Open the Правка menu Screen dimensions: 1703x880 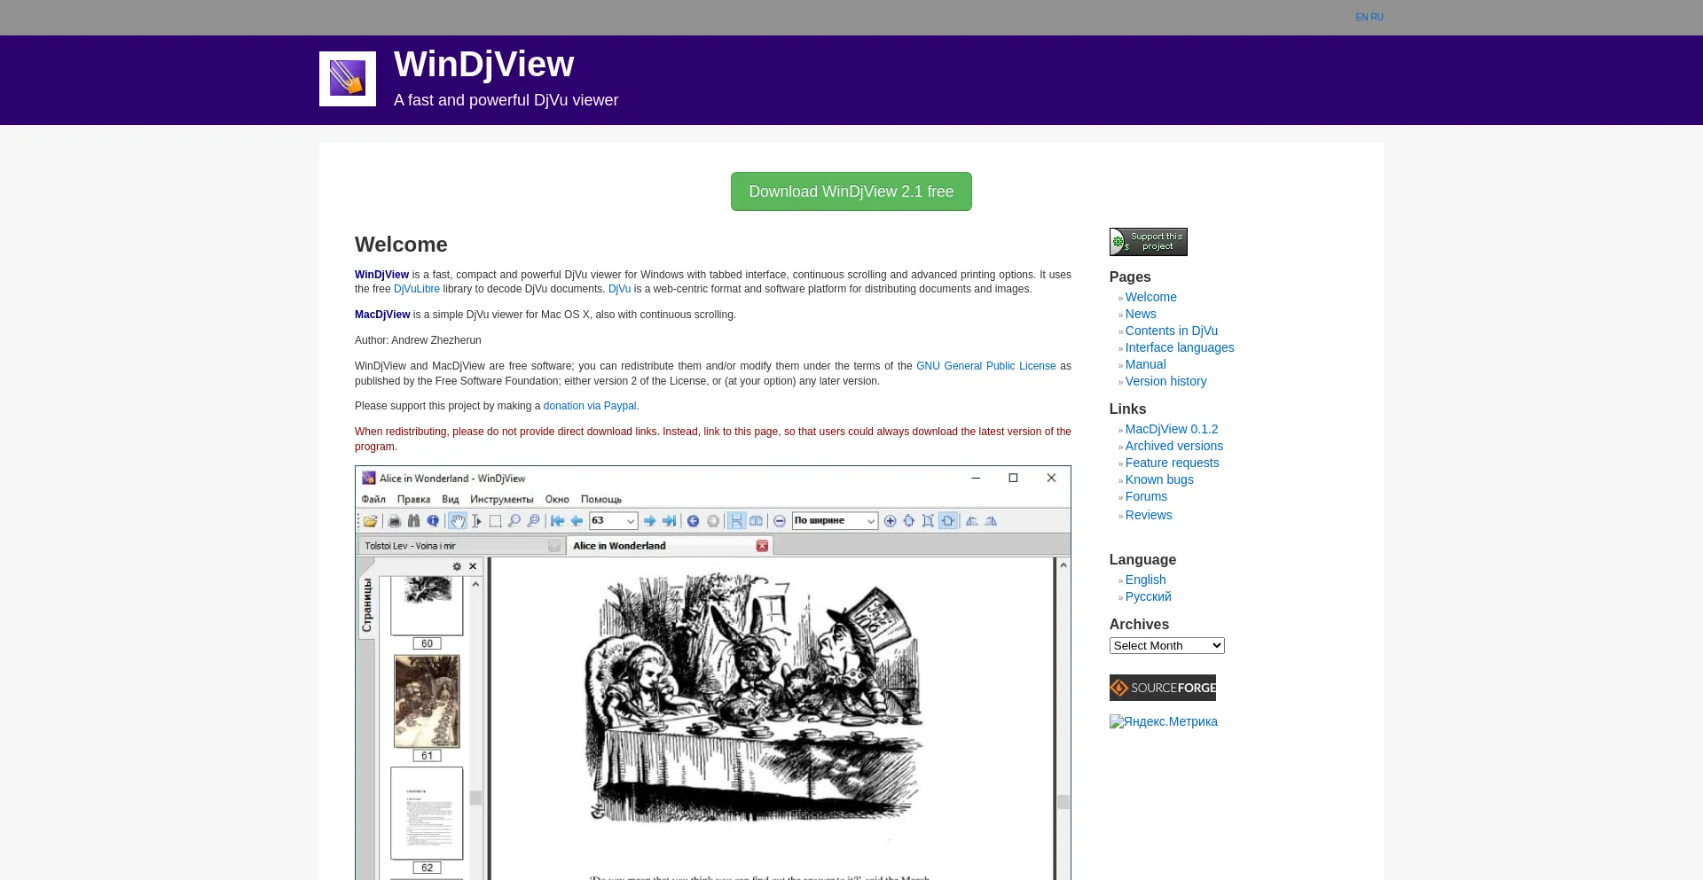point(413,499)
